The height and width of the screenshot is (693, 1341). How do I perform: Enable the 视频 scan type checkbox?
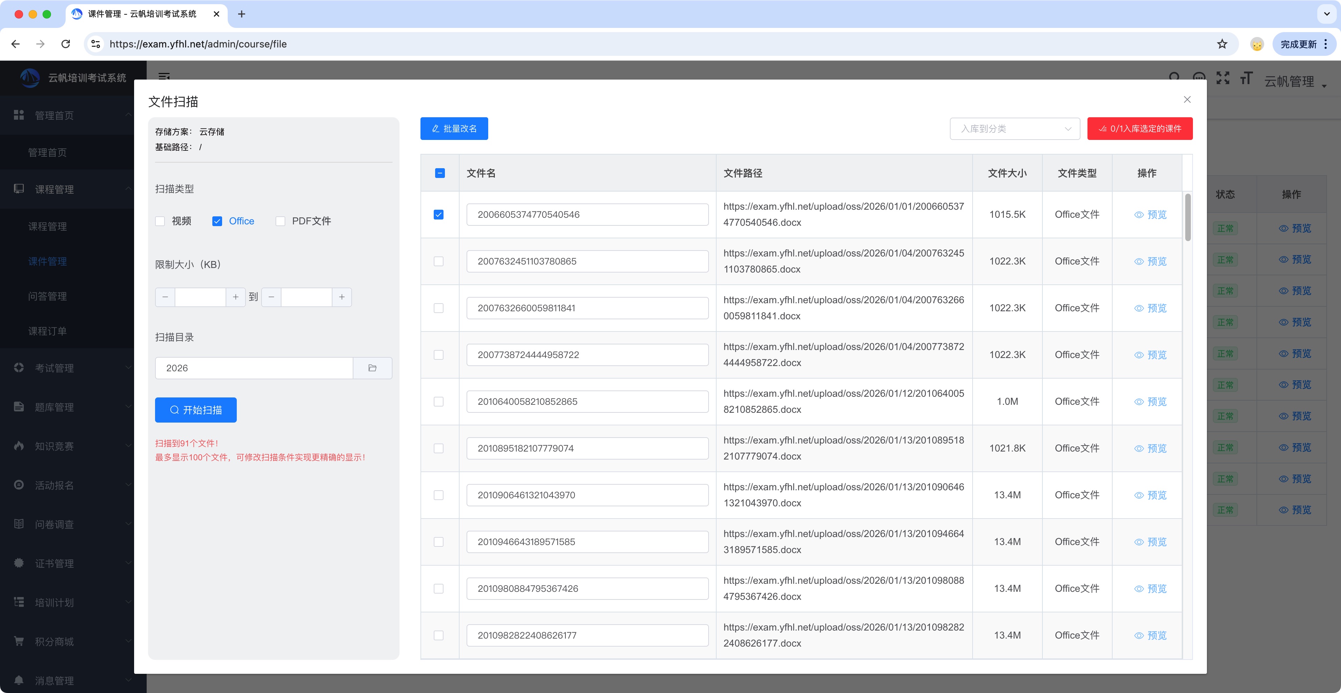(x=160, y=221)
